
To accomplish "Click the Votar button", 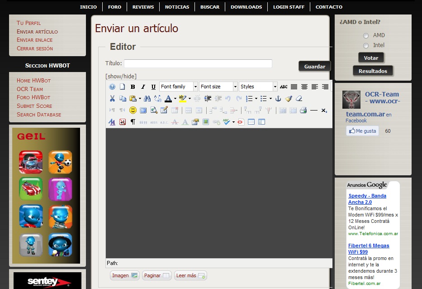I will 371,58.
